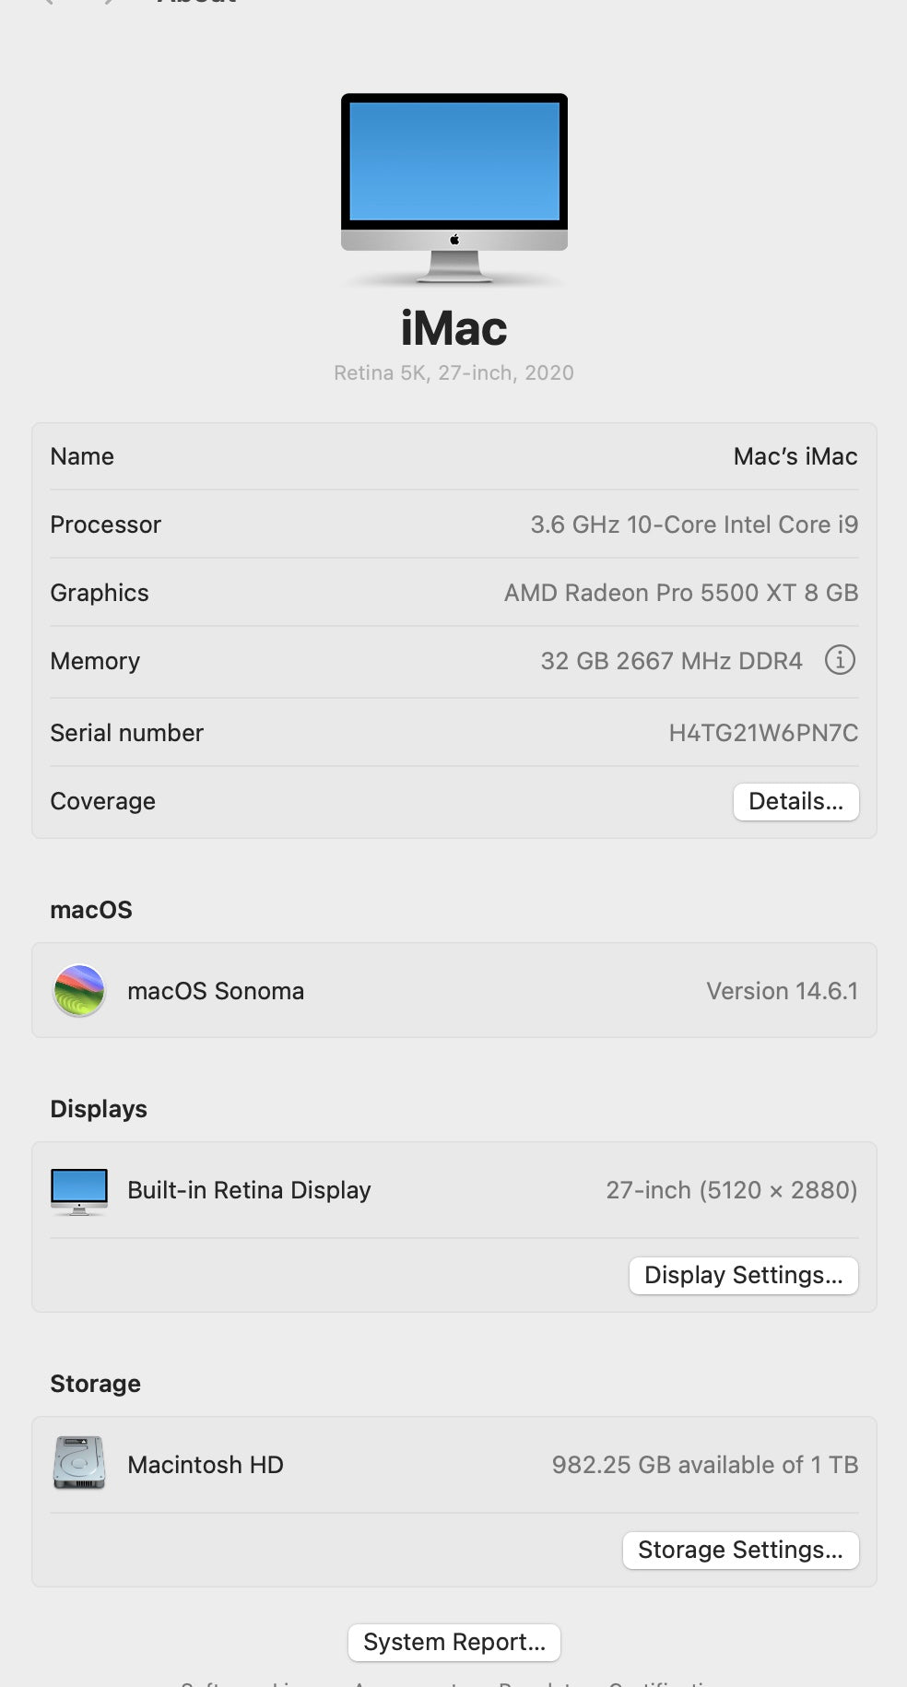
Task: Click the computer name "Mac's iMac"
Action: (795, 456)
